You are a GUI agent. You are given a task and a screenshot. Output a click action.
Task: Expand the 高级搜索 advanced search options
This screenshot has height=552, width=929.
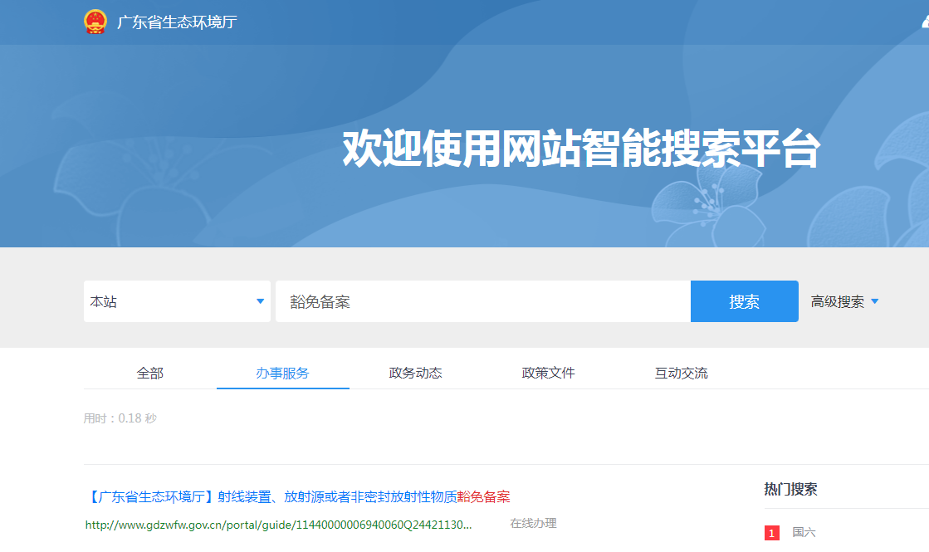[x=838, y=302]
